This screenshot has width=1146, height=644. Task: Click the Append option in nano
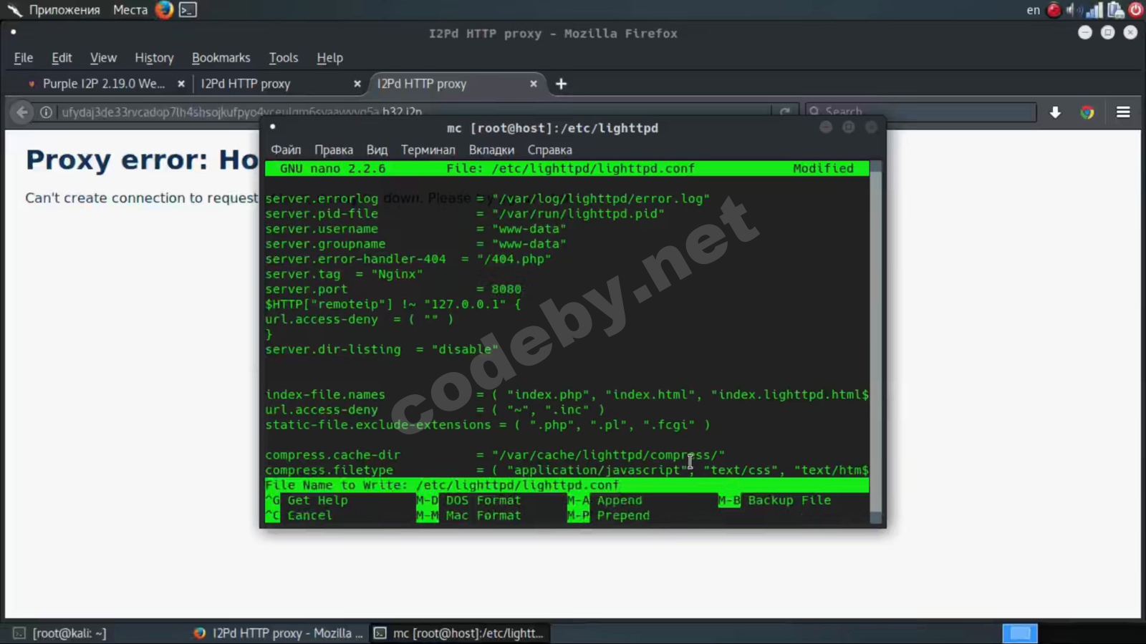click(605, 500)
